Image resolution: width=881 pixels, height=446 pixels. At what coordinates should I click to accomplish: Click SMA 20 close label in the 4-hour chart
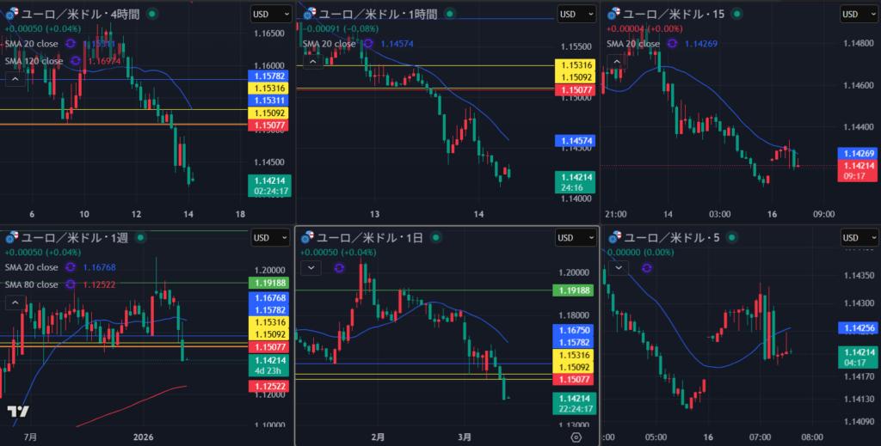[x=34, y=44]
